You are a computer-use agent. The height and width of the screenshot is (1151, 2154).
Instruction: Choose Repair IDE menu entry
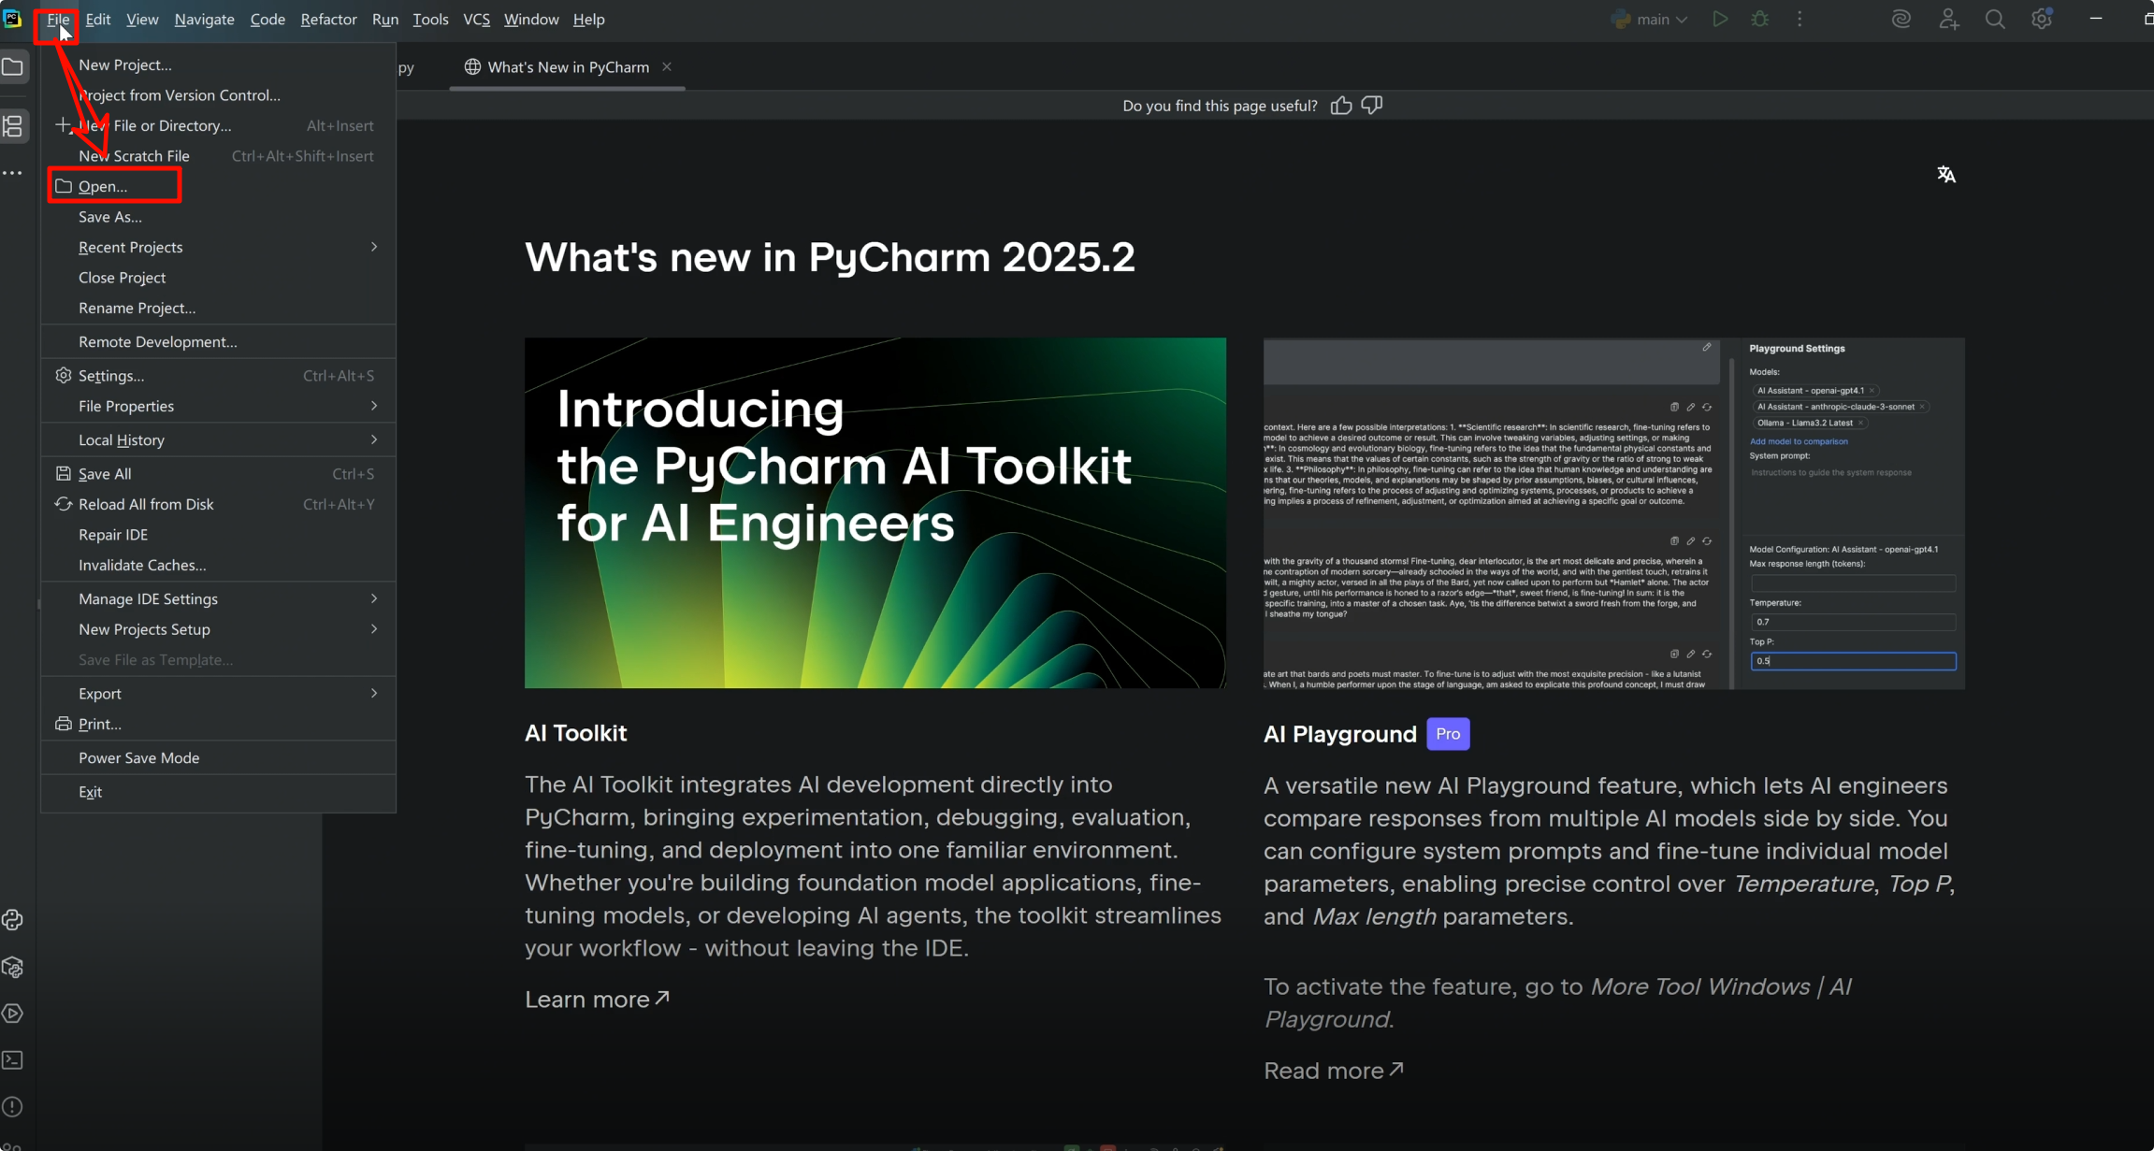(x=218, y=535)
